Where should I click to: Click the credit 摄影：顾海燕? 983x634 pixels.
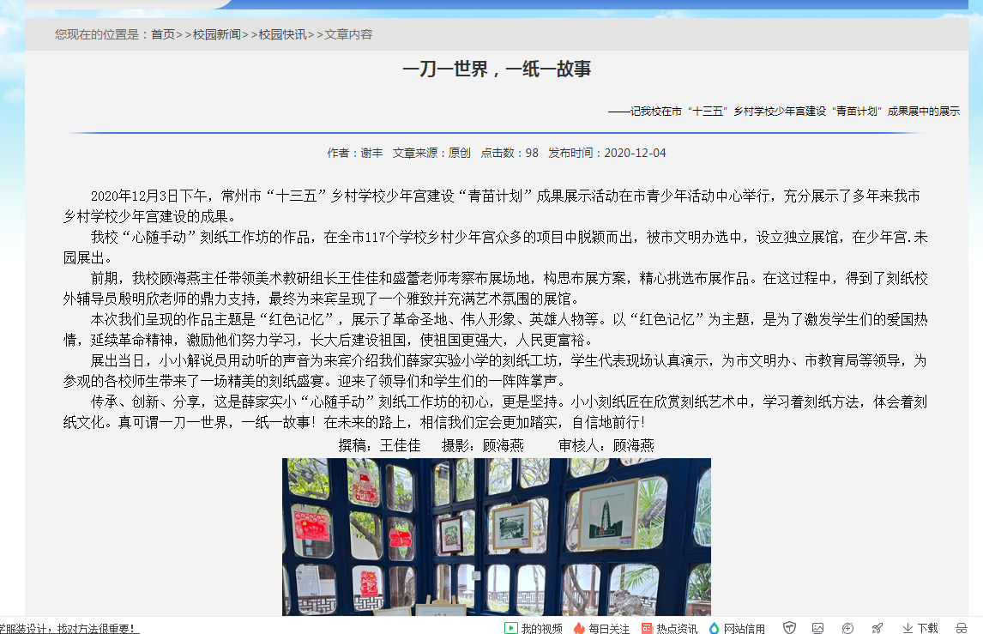[x=483, y=445]
